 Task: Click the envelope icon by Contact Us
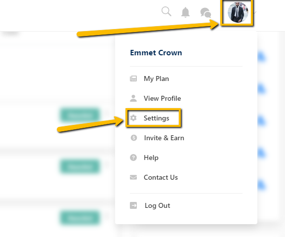(x=133, y=177)
